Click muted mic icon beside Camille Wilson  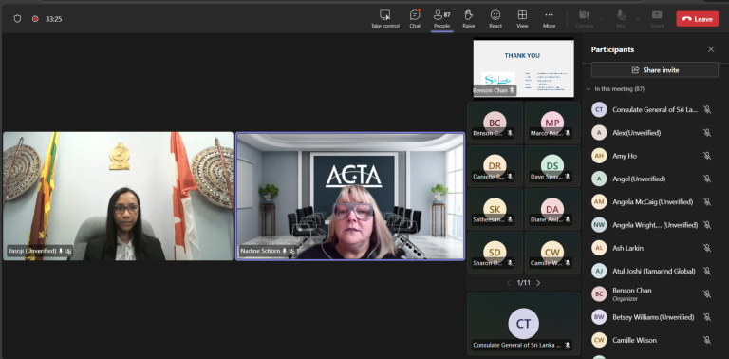click(x=706, y=340)
